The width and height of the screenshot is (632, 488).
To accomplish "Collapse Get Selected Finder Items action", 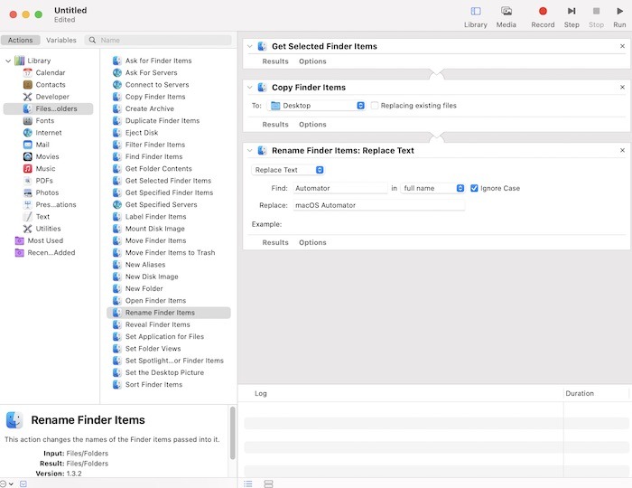I will tap(249, 46).
